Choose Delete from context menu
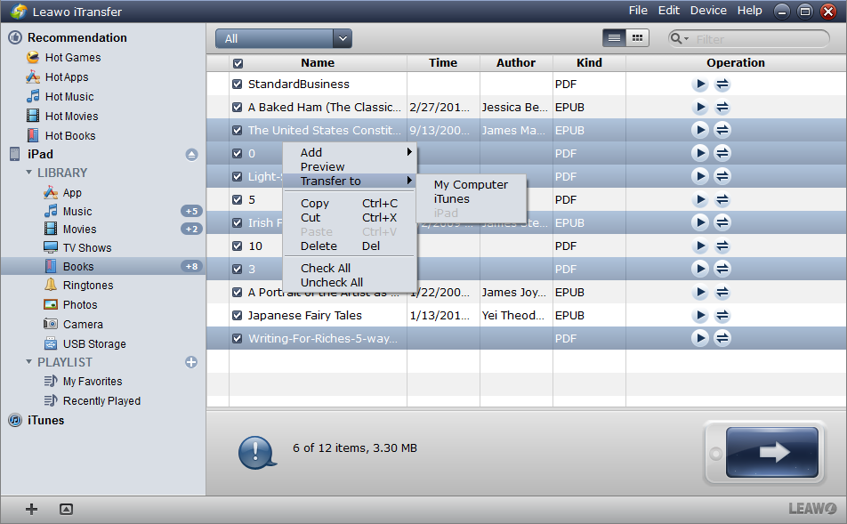 click(x=350, y=246)
